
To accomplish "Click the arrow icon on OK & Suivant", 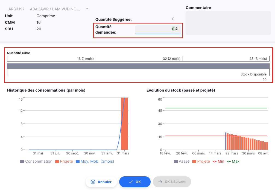I will [x=160, y=182].
